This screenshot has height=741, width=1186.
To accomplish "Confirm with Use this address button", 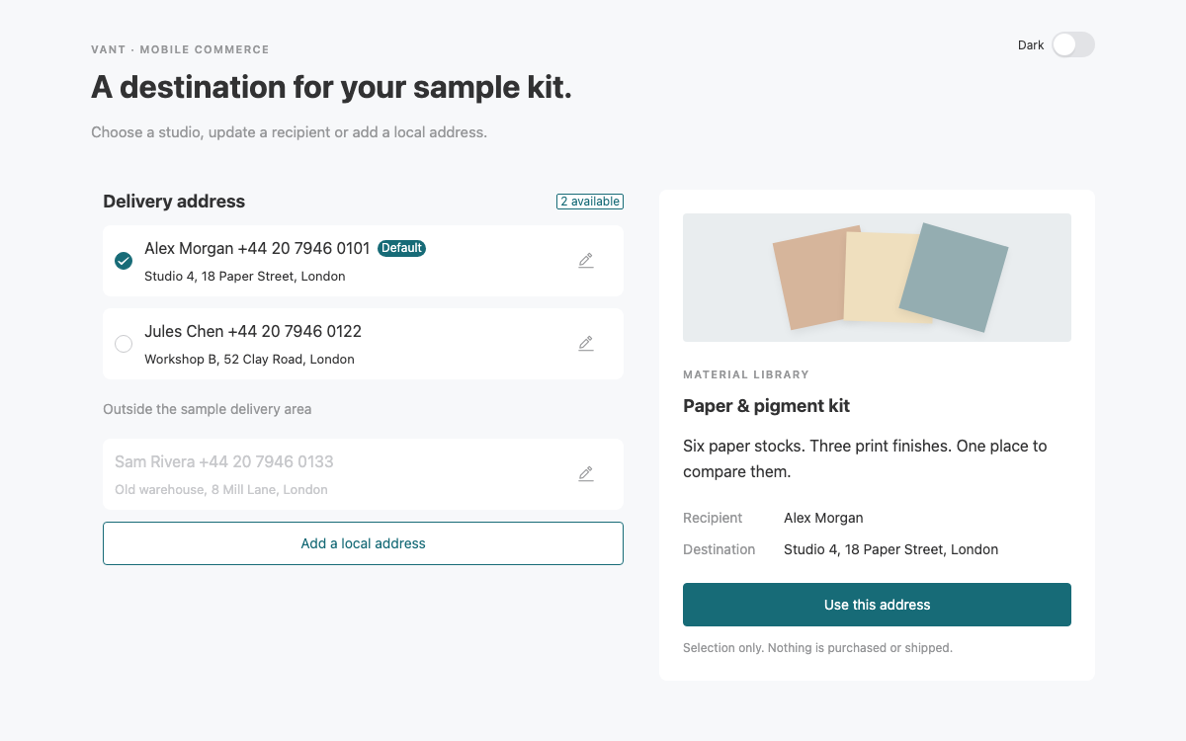I will click(877, 605).
